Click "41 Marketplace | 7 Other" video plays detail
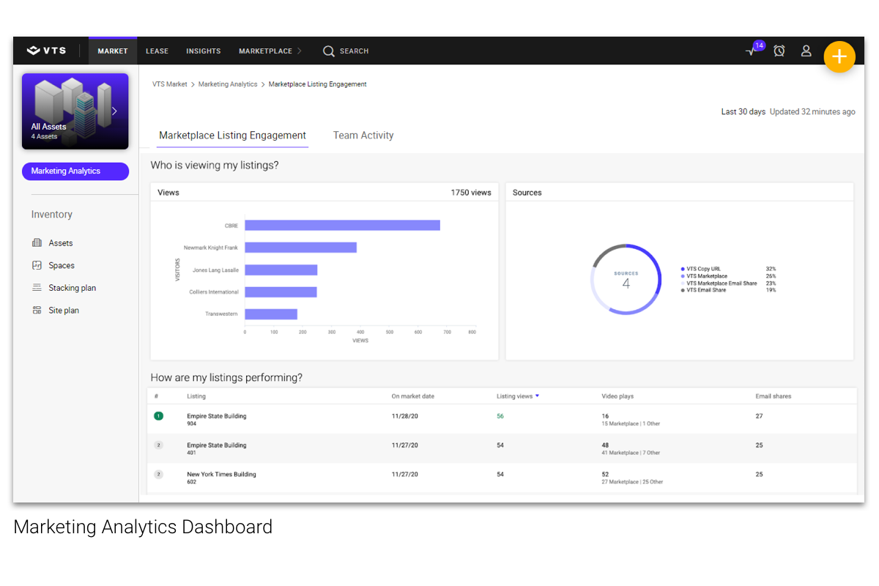 (631, 453)
